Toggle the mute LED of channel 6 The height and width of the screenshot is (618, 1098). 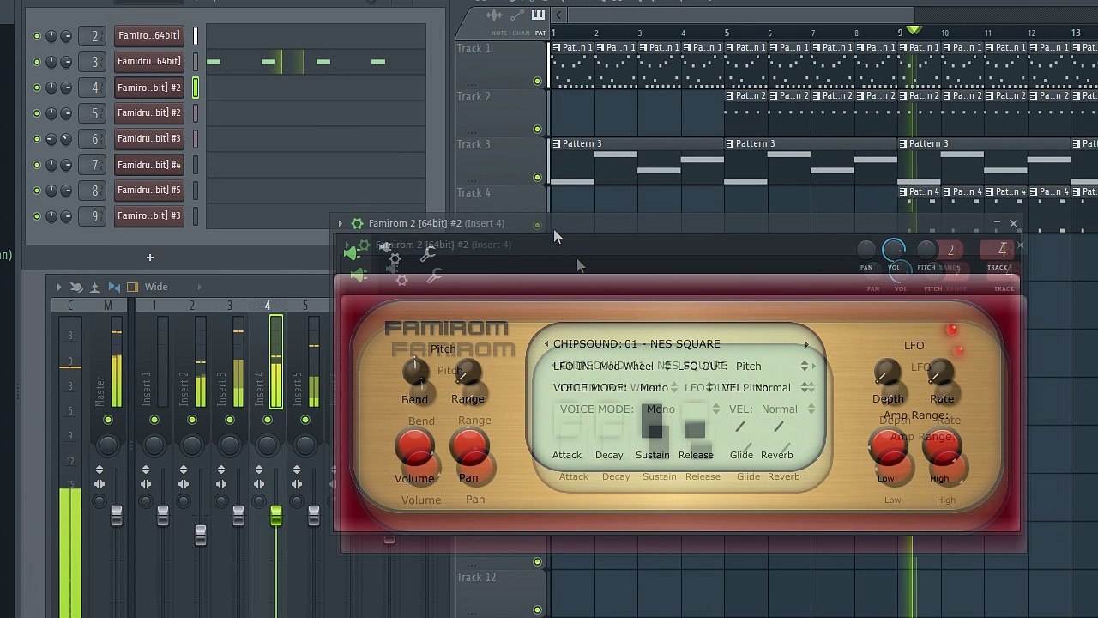(36, 139)
